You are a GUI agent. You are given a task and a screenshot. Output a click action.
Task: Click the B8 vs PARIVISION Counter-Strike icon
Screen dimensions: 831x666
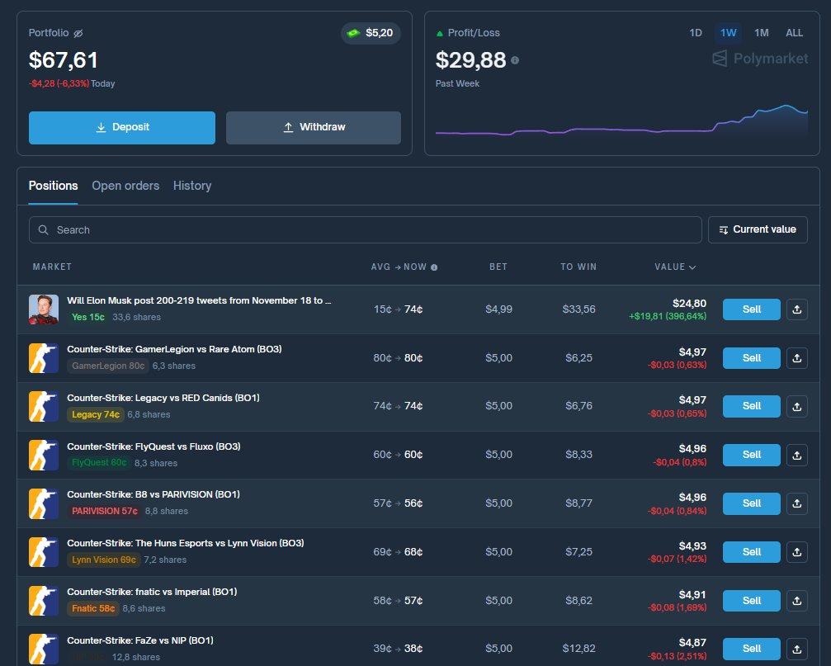point(44,504)
